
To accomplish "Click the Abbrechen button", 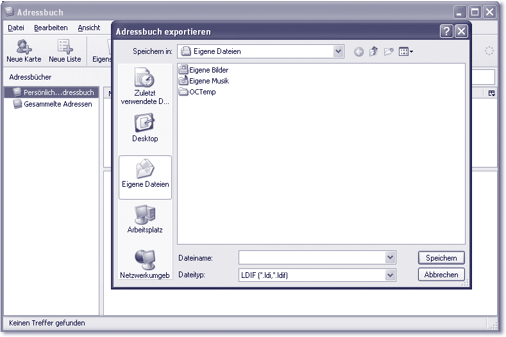I will pyautogui.click(x=441, y=275).
